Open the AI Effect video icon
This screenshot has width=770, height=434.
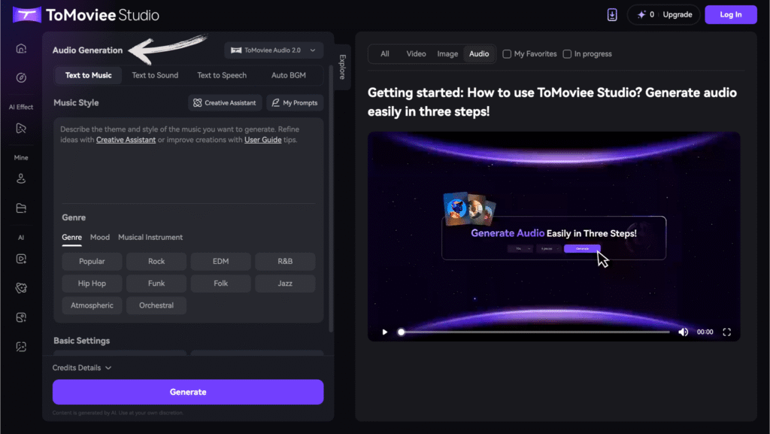[x=21, y=128]
